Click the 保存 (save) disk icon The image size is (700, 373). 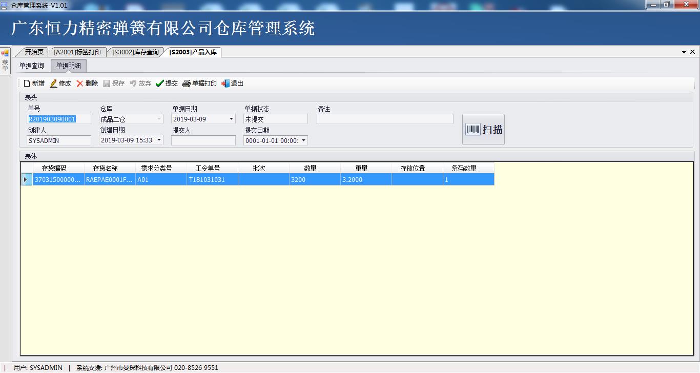coord(107,84)
